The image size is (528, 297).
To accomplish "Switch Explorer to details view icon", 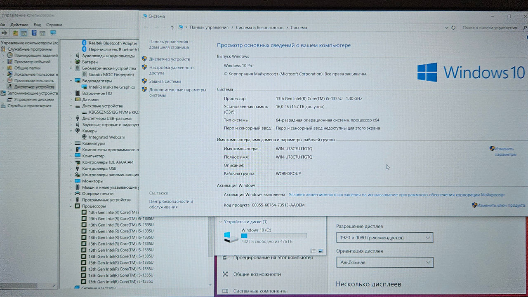I will (x=313, y=251).
